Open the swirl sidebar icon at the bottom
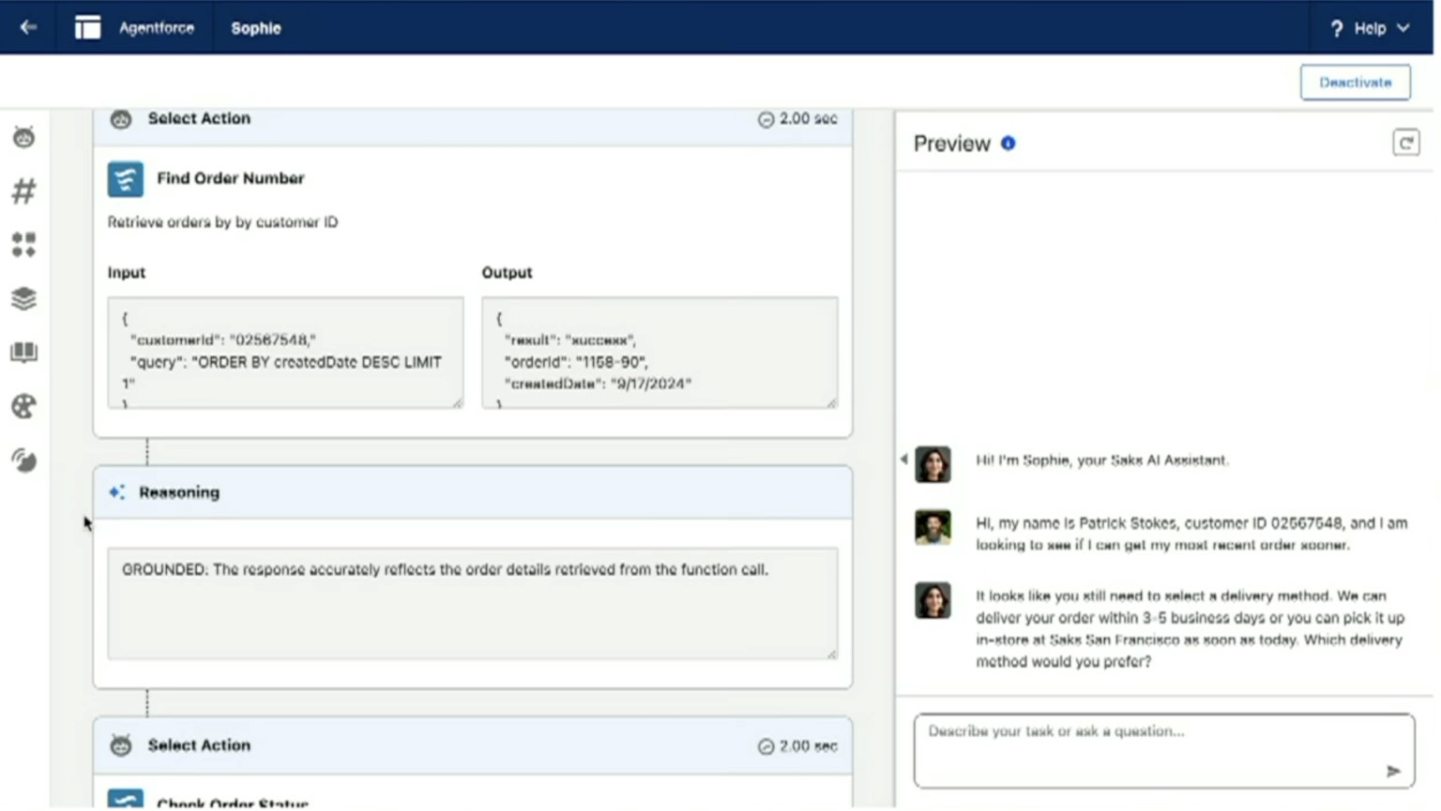The height and width of the screenshot is (811, 1441). 23,459
